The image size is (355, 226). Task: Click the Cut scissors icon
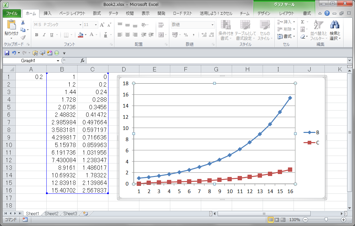tap(23, 22)
